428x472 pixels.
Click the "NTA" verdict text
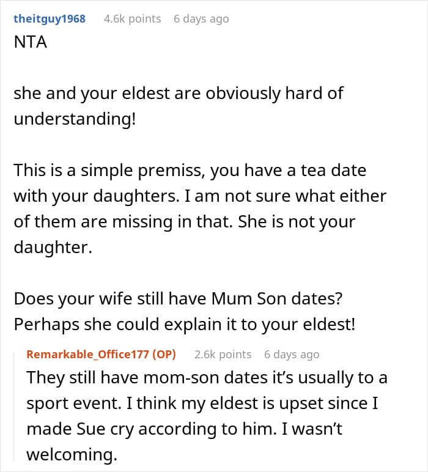pos(31,42)
